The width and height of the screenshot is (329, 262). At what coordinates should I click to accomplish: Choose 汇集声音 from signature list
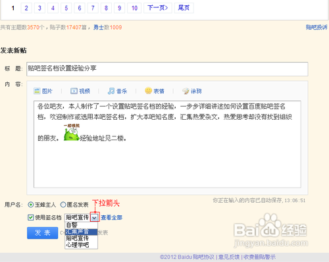point(81,232)
